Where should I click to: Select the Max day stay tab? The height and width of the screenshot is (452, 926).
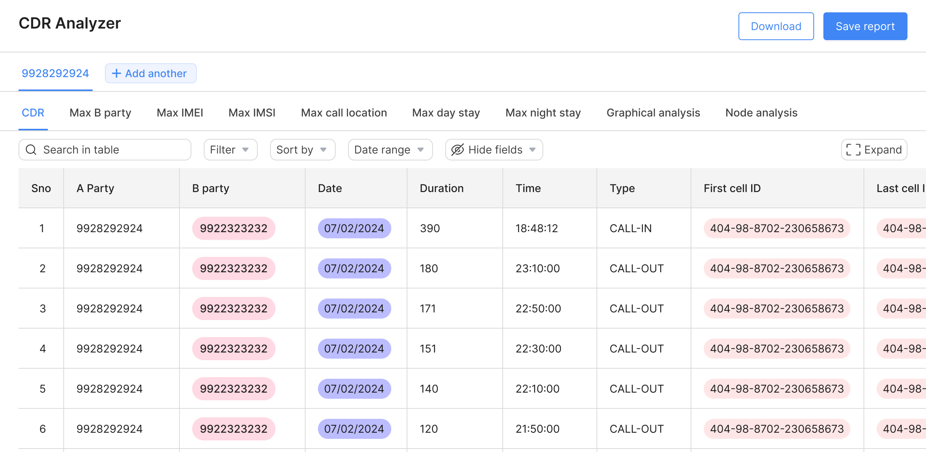(x=446, y=113)
